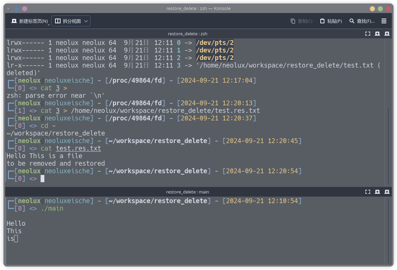The width and height of the screenshot is (397, 270).
Task: Close Konsole with the red button
Action: tap(388, 9)
